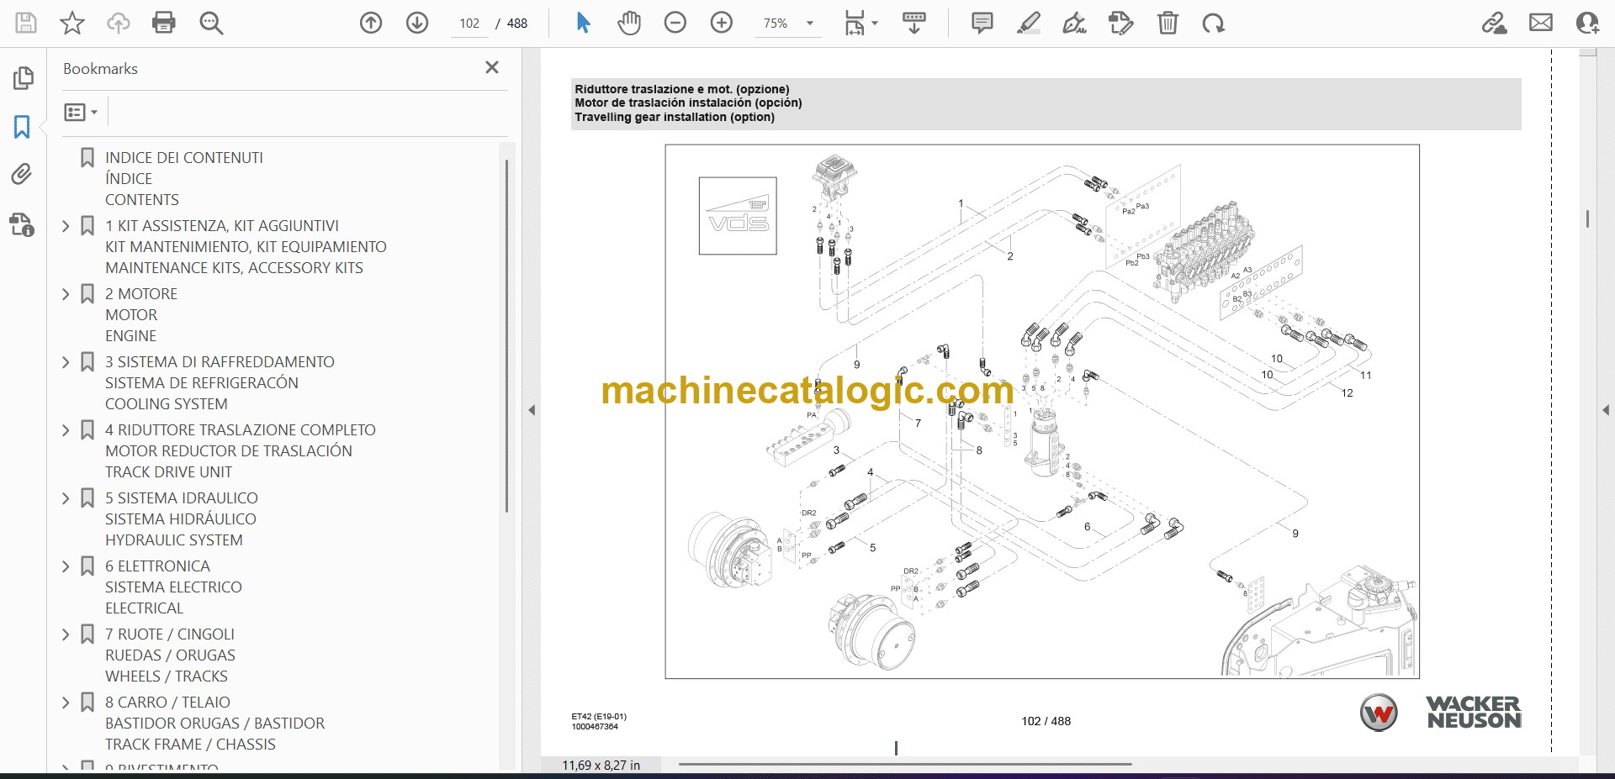Toggle the Attachments paperclip panel

coord(22,175)
